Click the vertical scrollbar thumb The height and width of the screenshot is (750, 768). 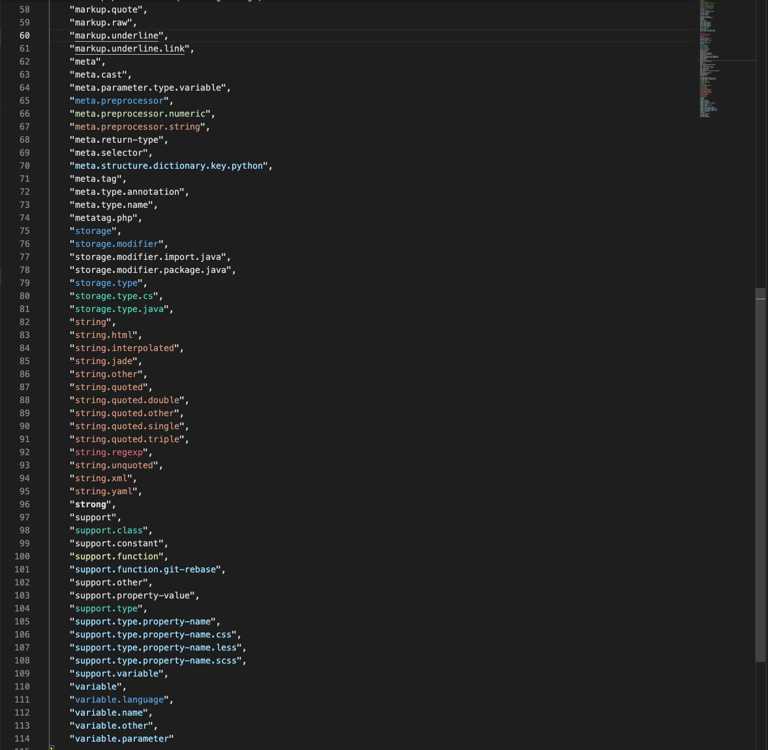point(761,475)
